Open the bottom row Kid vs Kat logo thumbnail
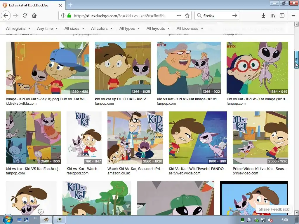Image resolution: width=299 pixels, height=224 pixels. coord(97,198)
